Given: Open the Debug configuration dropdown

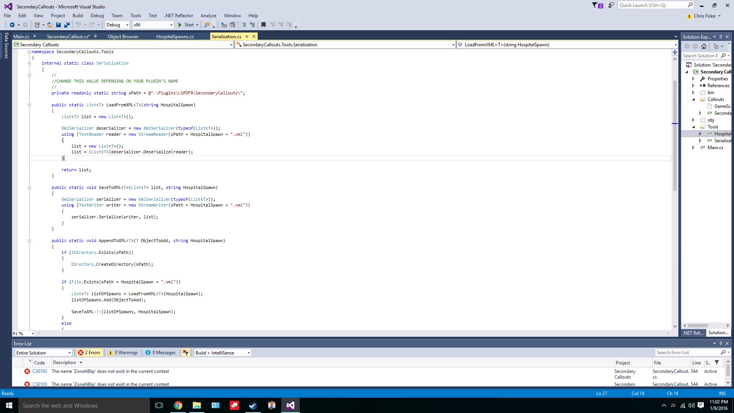Looking at the screenshot, I should [x=117, y=25].
